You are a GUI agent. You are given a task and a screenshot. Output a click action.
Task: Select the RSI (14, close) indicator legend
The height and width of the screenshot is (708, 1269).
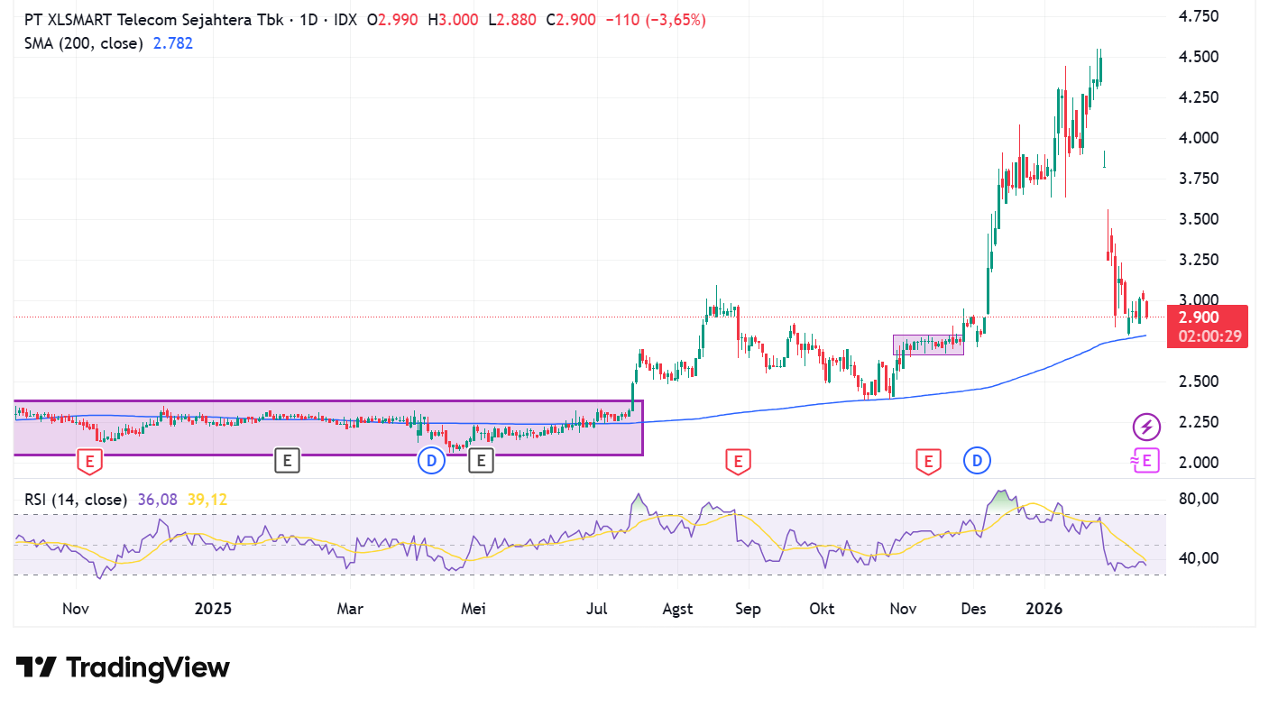coord(76,499)
